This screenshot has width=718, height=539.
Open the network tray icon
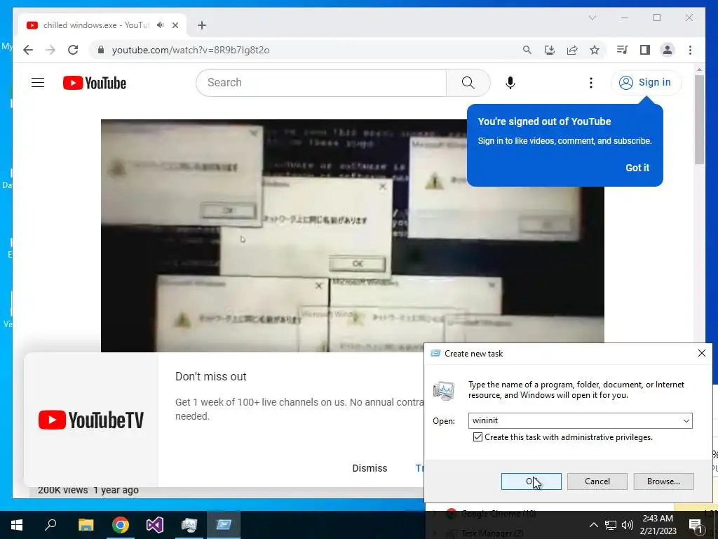(x=611, y=525)
